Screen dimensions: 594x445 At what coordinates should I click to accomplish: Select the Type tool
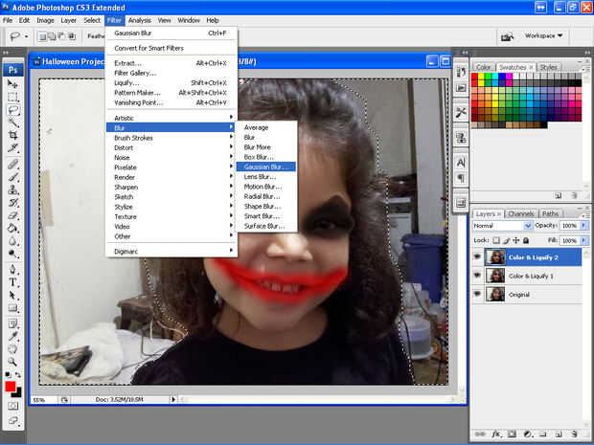tap(12, 282)
